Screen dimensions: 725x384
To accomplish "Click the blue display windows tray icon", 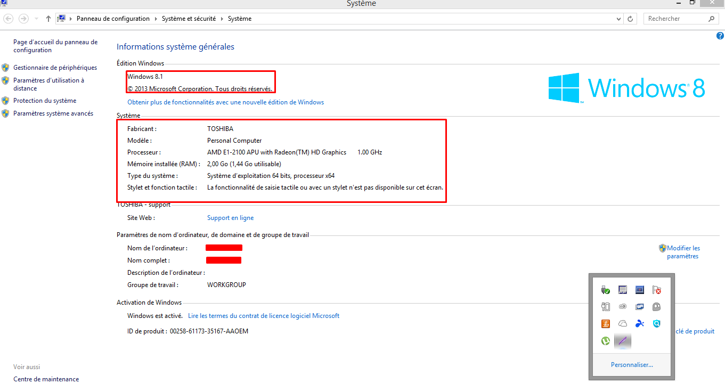I will (640, 307).
